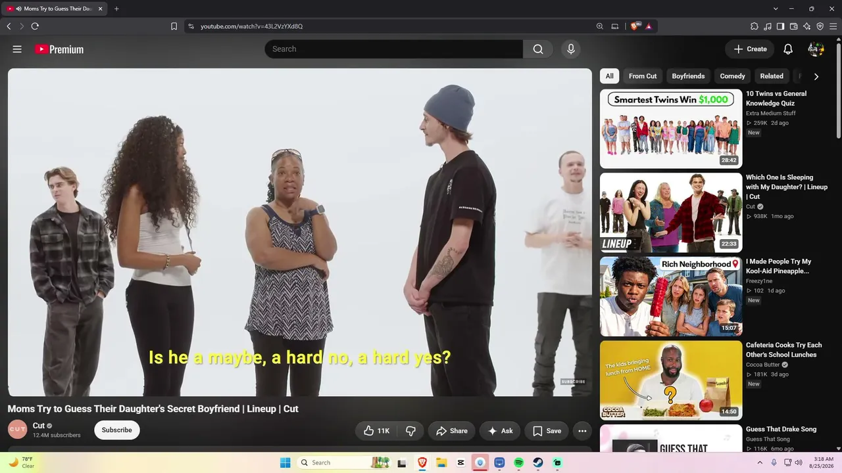Open the Brave VPN shield icon
842x473 pixels.
[820, 26]
